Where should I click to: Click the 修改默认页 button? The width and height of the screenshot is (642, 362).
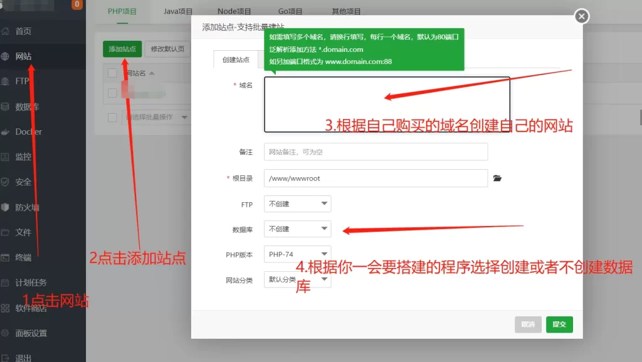[x=167, y=49]
